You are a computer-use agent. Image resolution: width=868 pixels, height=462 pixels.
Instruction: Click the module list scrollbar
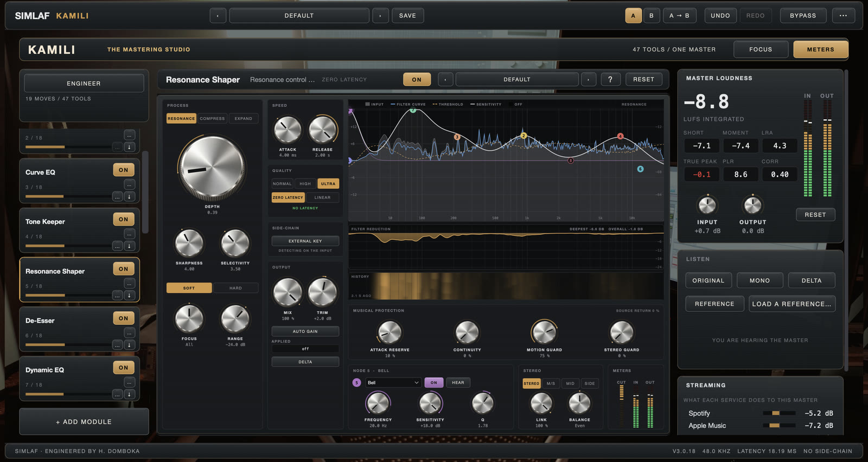point(145,193)
